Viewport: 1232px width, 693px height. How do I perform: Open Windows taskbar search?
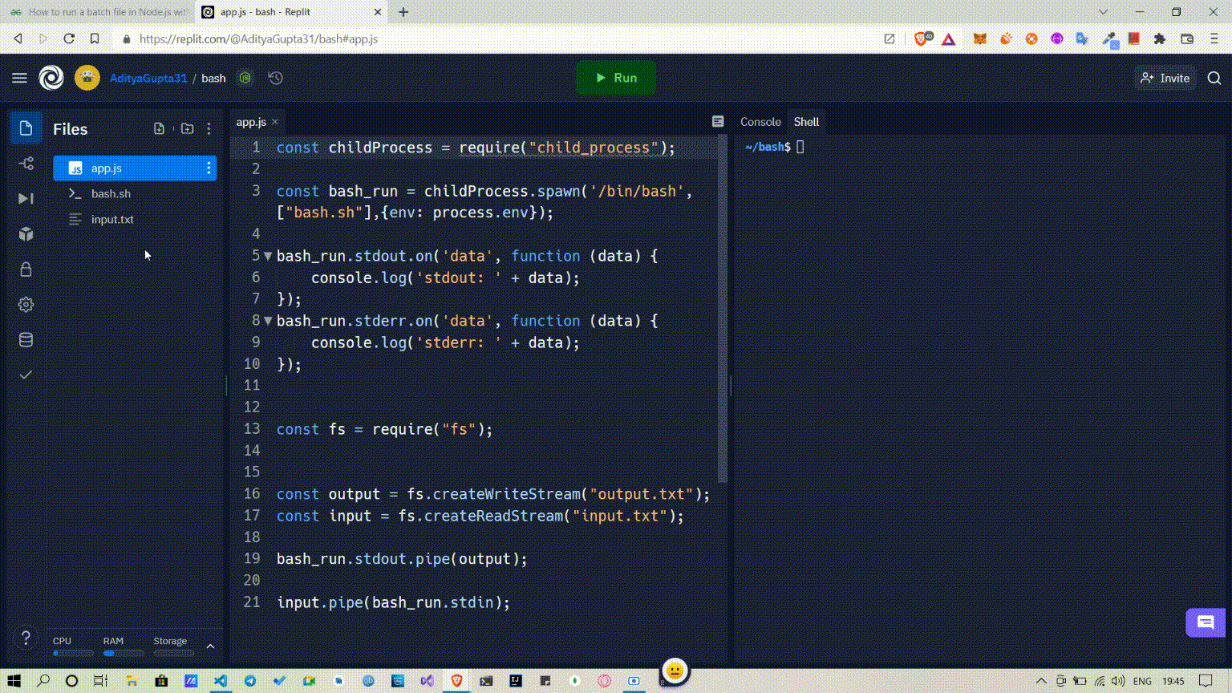(43, 680)
